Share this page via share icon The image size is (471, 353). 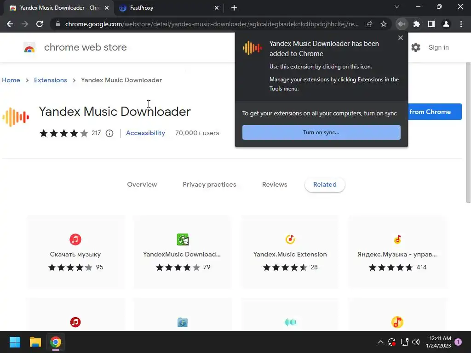point(369,24)
